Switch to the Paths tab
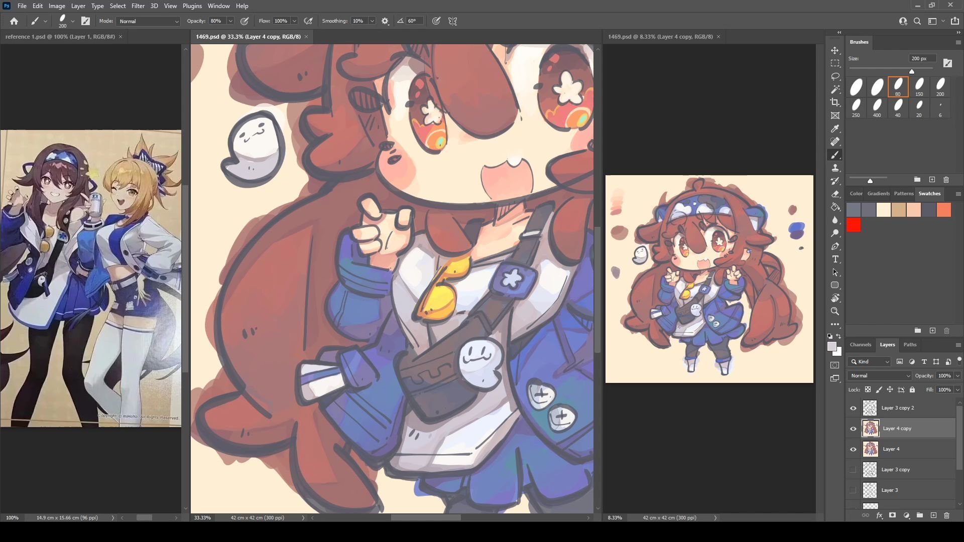The width and height of the screenshot is (964, 542). (910, 345)
